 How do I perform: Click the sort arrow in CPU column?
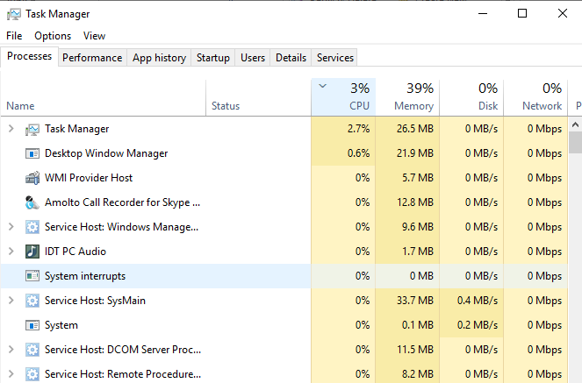322,86
